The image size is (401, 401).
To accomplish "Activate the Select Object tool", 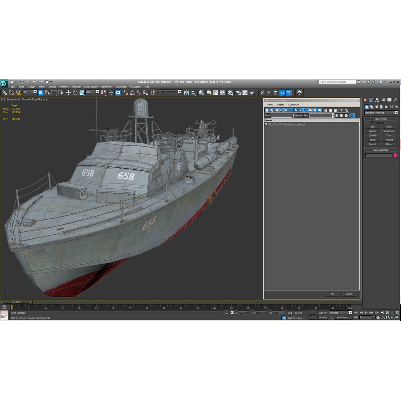I will [x=40, y=92].
